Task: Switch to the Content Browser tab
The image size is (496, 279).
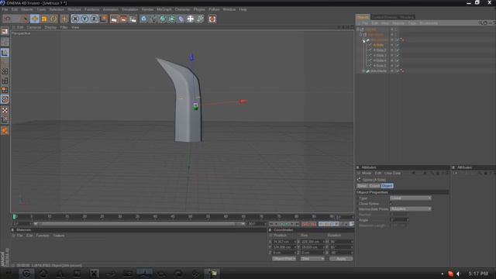Action: 384,17
